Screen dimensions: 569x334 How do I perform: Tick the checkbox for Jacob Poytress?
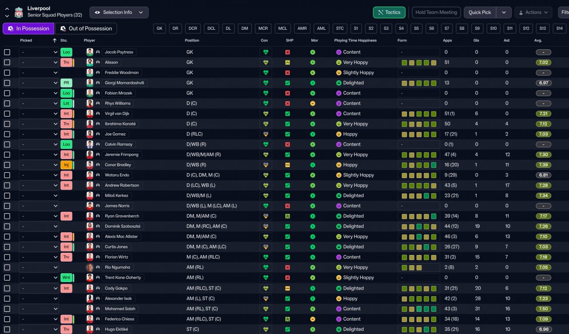(x=7, y=52)
